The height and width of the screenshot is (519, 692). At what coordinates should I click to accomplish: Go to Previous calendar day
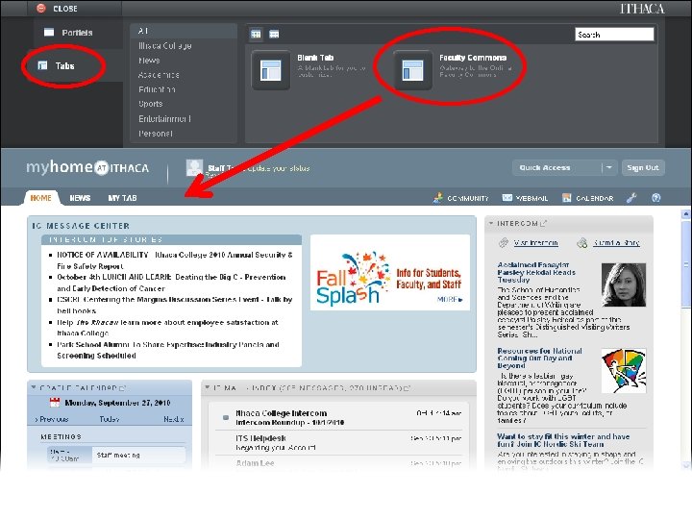tap(51, 419)
